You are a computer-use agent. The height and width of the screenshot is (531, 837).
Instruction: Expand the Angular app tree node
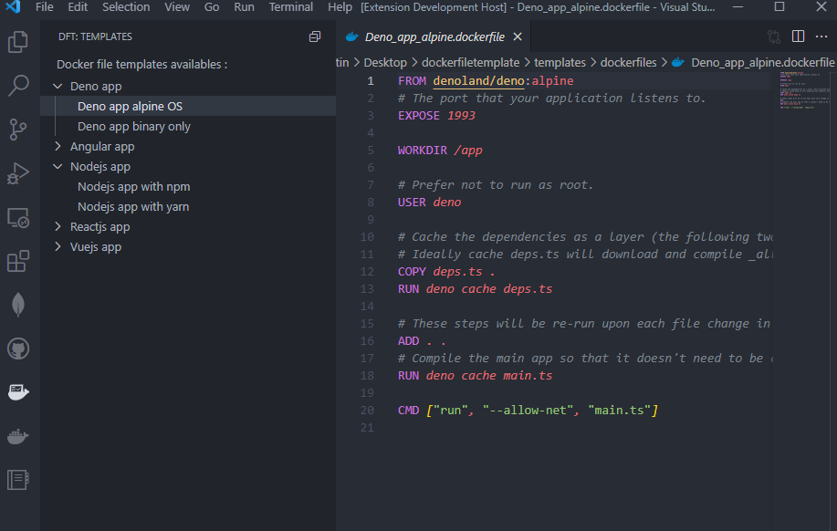click(x=58, y=146)
